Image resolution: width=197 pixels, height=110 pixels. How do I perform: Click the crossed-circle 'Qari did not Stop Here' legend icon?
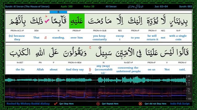(x=140, y=104)
